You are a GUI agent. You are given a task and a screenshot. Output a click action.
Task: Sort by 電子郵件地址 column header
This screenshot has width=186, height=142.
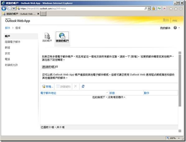75,93
